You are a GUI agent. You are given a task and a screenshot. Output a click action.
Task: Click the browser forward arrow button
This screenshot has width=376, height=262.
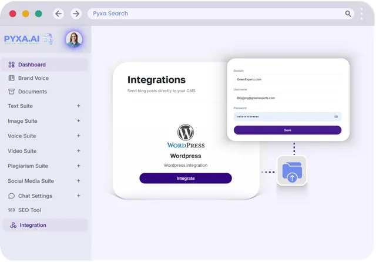point(76,14)
